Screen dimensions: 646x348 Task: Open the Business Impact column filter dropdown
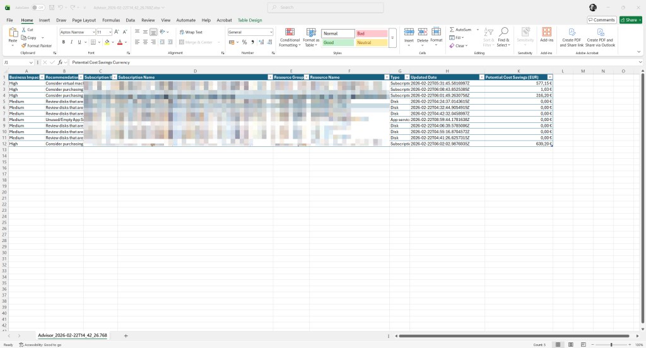(42, 77)
